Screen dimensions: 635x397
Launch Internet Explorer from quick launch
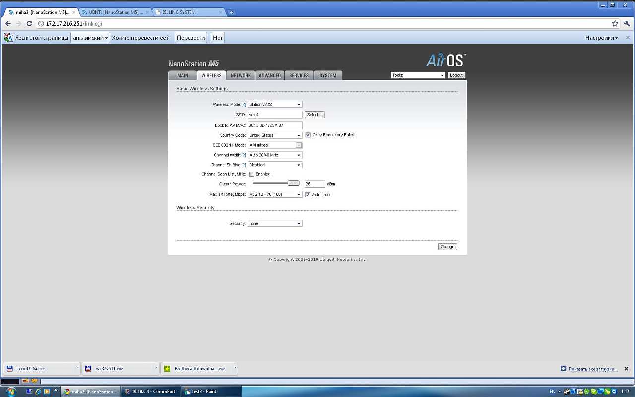point(38,391)
